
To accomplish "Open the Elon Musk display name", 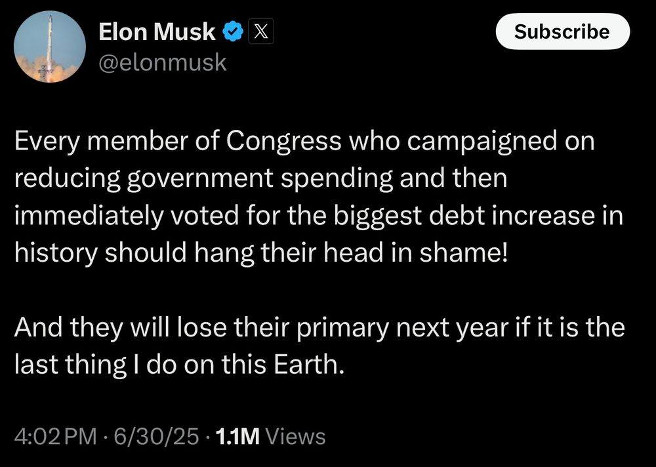I will pyautogui.click(x=157, y=31).
